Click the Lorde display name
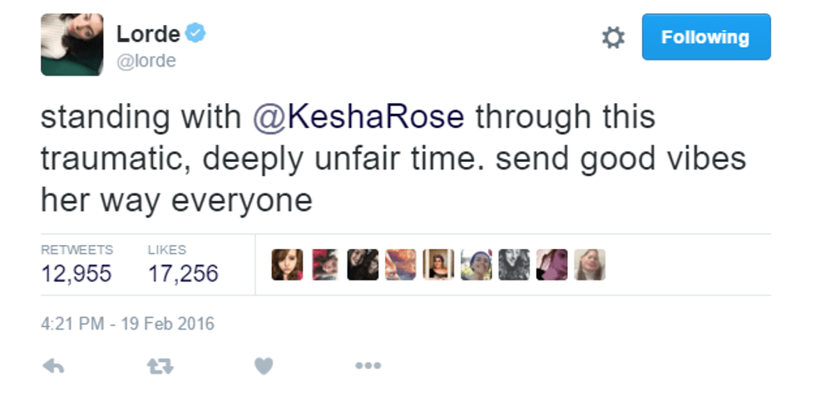 [x=148, y=34]
